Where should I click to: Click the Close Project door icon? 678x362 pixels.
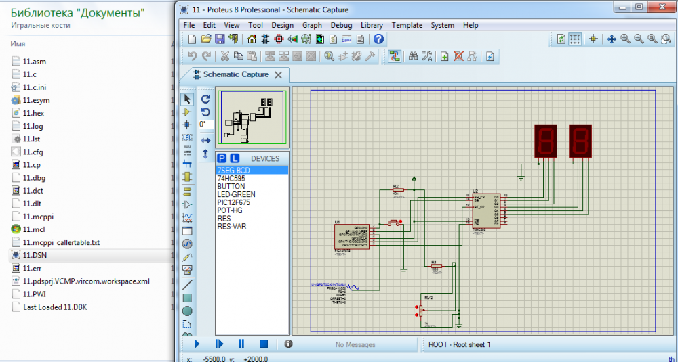click(x=233, y=39)
